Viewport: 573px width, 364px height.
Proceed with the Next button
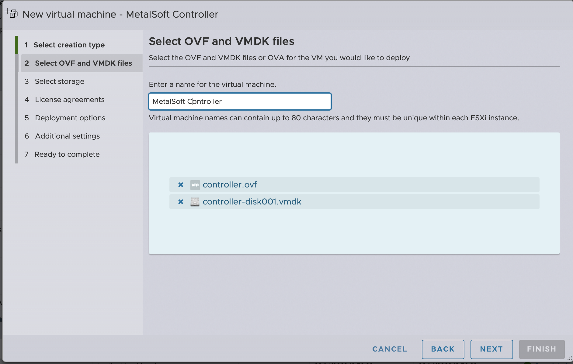[x=491, y=349]
